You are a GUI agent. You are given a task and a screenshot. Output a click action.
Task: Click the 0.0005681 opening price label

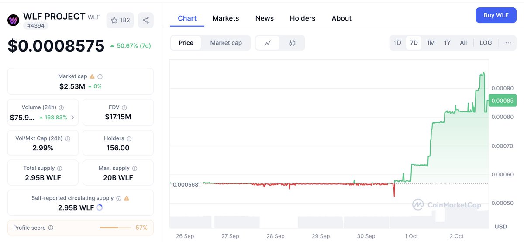point(187,184)
